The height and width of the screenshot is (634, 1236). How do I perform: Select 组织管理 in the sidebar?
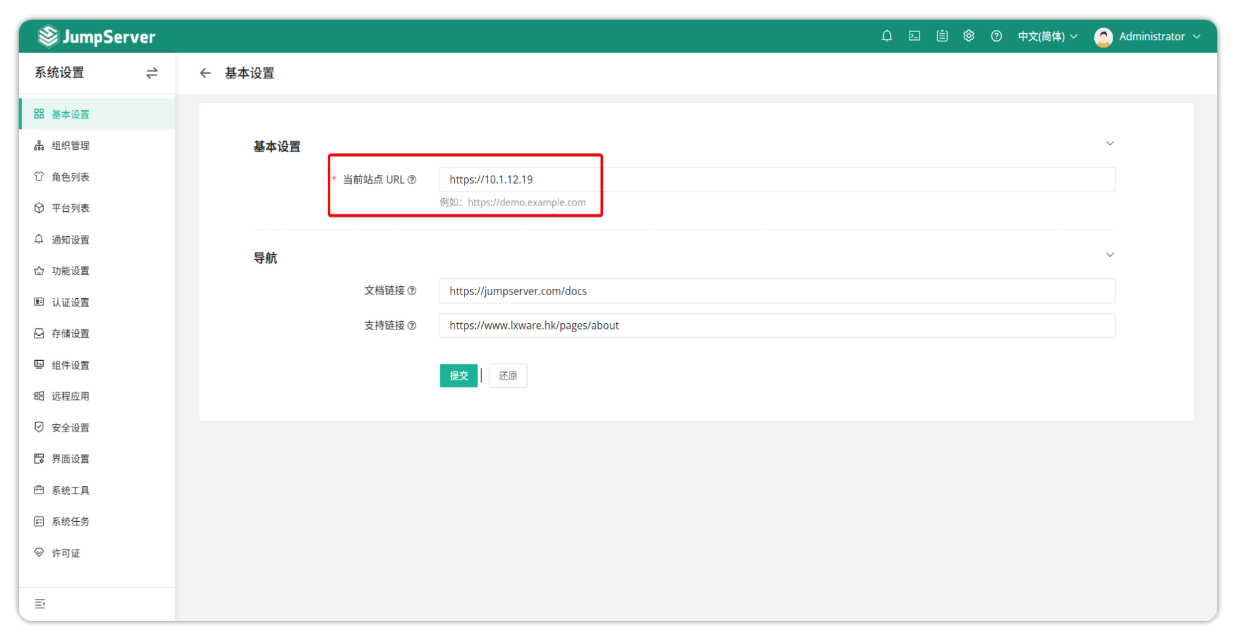pos(70,146)
